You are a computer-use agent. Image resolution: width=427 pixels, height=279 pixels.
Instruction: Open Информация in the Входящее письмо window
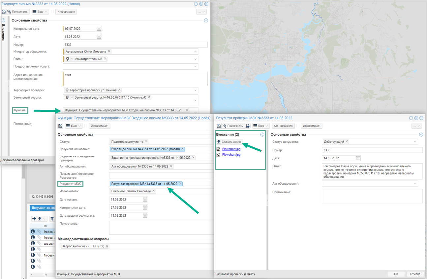point(66,12)
